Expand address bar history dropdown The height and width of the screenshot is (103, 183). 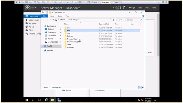pos(111,20)
